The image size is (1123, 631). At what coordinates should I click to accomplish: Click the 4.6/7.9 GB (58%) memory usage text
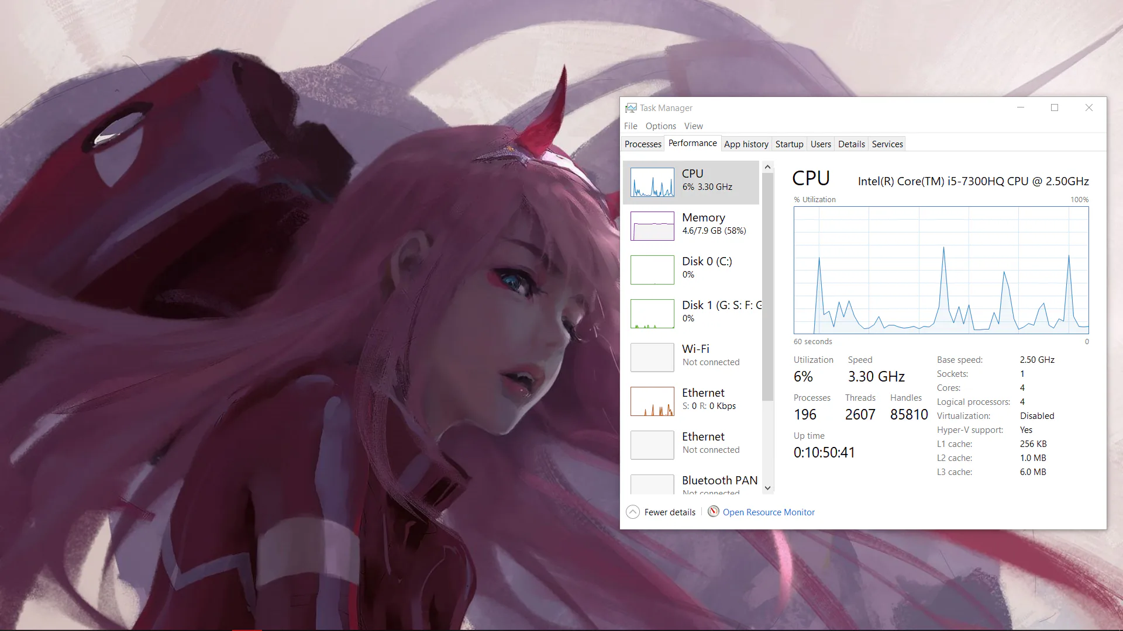[714, 231]
